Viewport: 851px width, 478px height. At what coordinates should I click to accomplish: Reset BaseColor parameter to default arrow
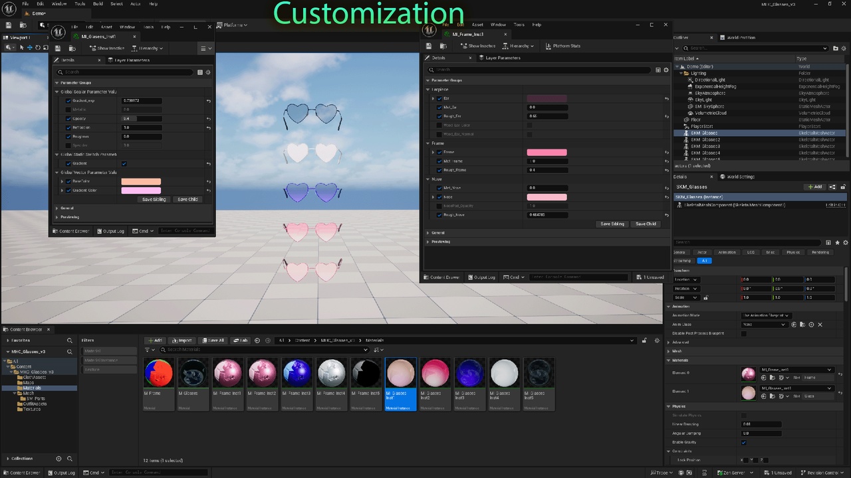pos(209,181)
